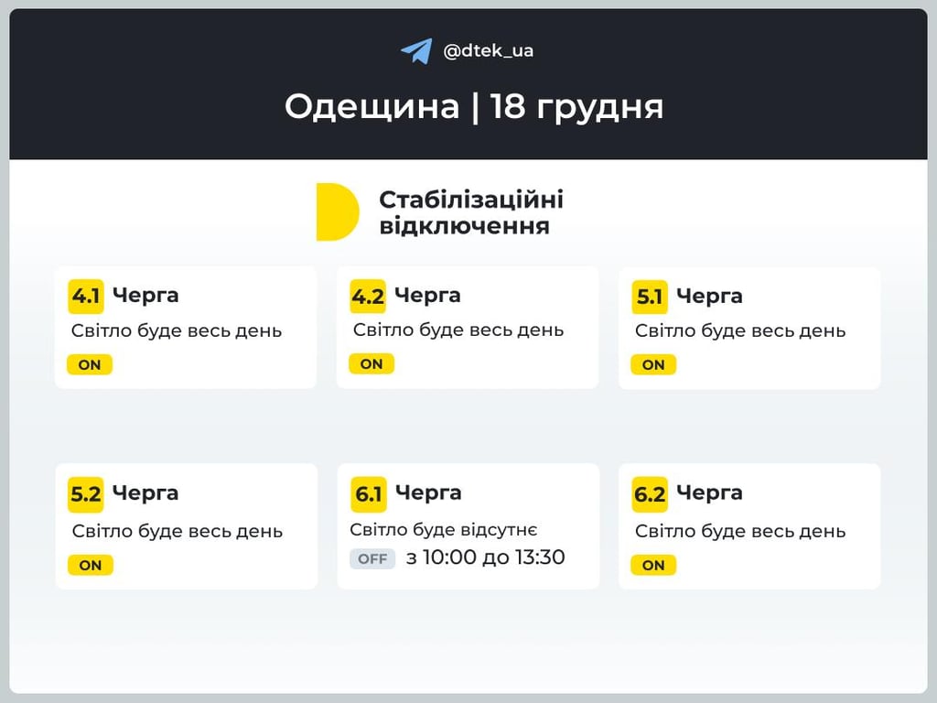Click the 4.1 queue badge
This screenshot has width=937, height=703.
tap(87, 295)
